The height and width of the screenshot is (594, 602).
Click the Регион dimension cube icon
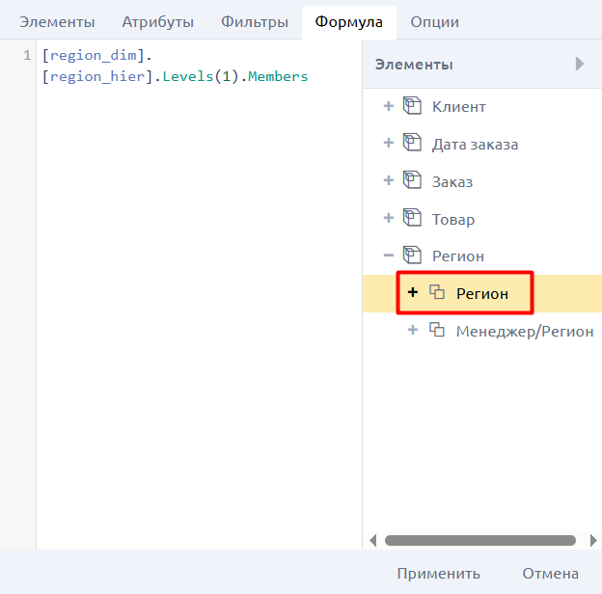(x=412, y=256)
